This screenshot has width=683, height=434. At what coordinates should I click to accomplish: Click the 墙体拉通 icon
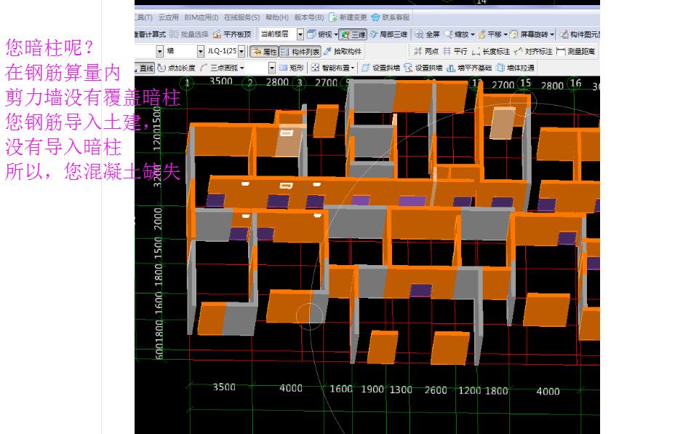(x=500, y=68)
